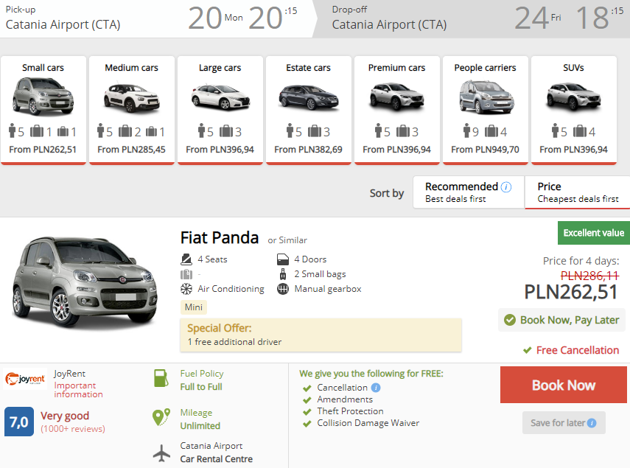Click the mileage map pin icon
The height and width of the screenshot is (468, 630).
click(161, 417)
